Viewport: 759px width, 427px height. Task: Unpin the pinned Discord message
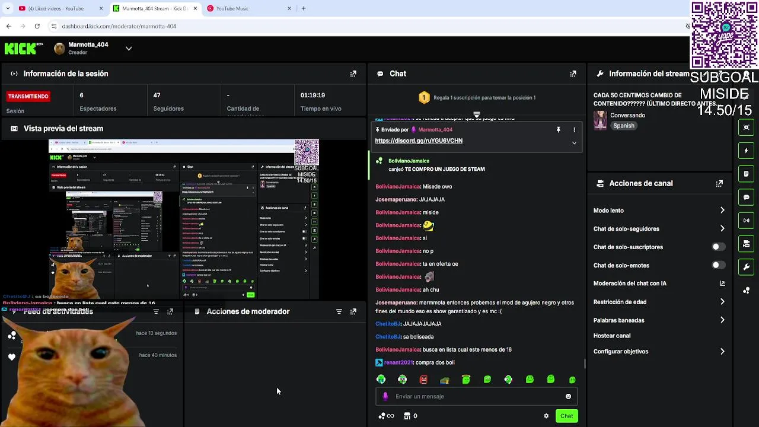pyautogui.click(x=558, y=129)
